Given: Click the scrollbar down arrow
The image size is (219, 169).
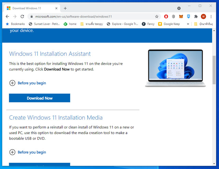Looking at the screenshot, I should point(214,164).
